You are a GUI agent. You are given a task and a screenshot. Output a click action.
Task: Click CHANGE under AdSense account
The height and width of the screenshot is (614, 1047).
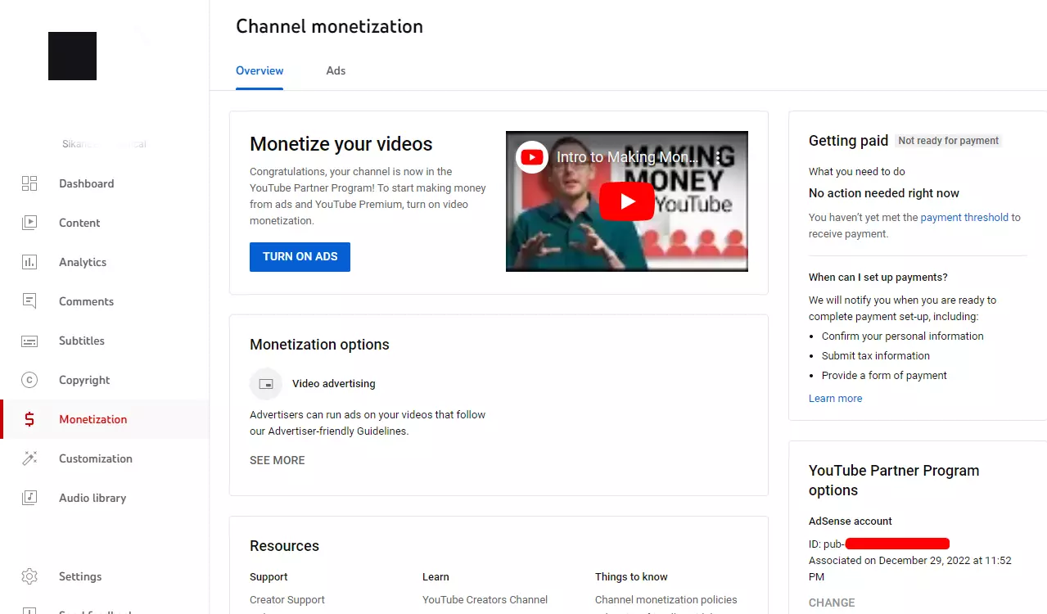[832, 603]
